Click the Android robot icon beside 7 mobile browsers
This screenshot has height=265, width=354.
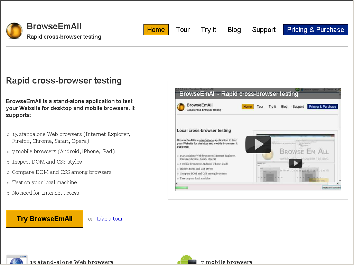pos(187,260)
